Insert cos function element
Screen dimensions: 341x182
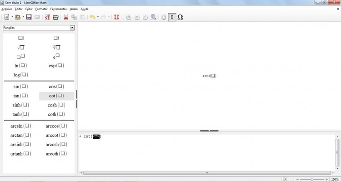click(x=56, y=86)
